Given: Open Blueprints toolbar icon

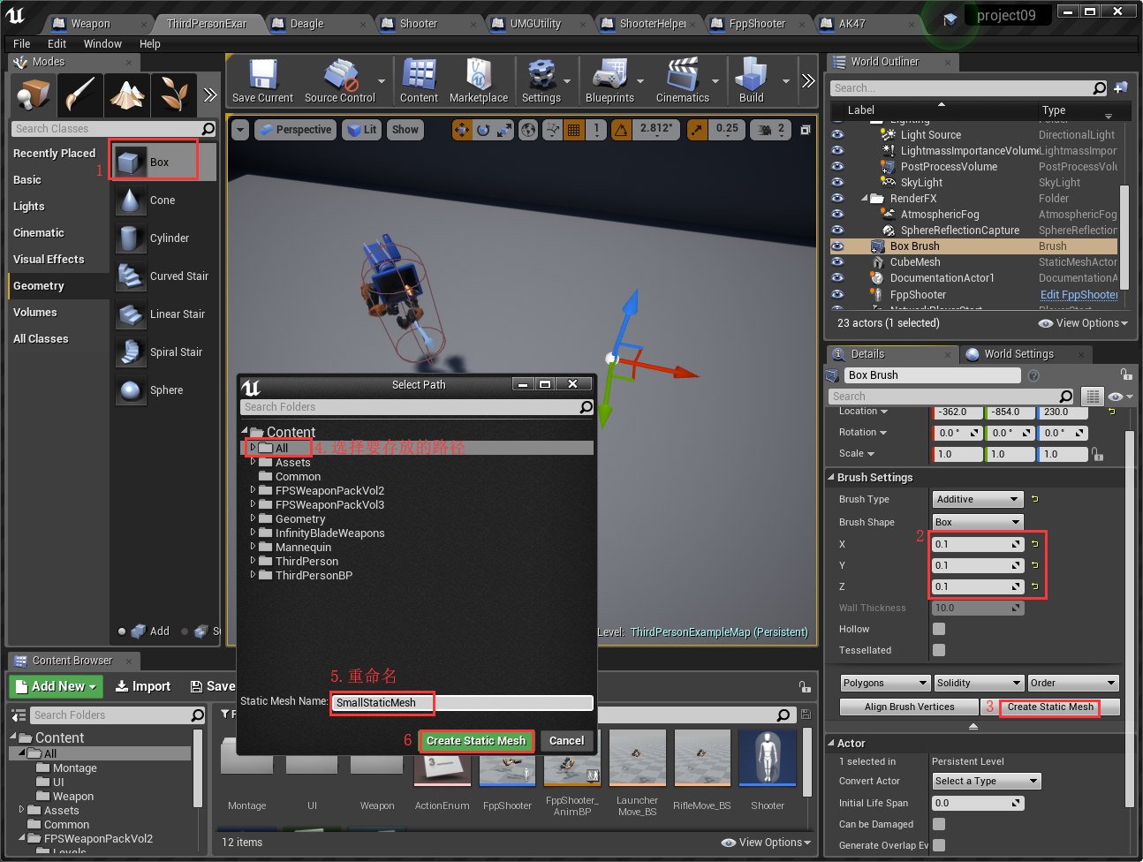Looking at the screenshot, I should pyautogui.click(x=609, y=80).
